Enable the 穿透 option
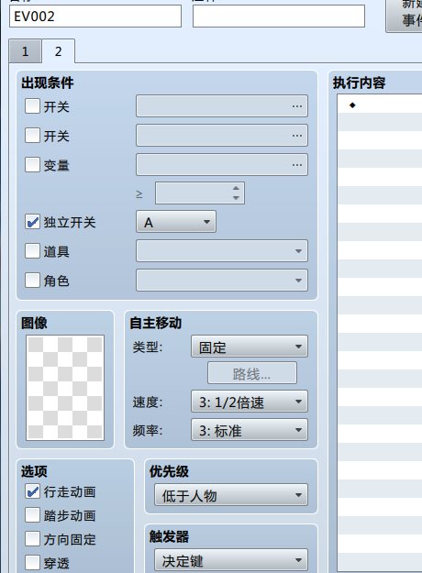The height and width of the screenshot is (573, 422). tap(32, 563)
